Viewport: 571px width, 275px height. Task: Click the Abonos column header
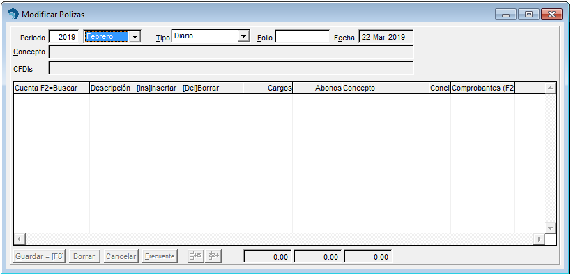[317, 88]
